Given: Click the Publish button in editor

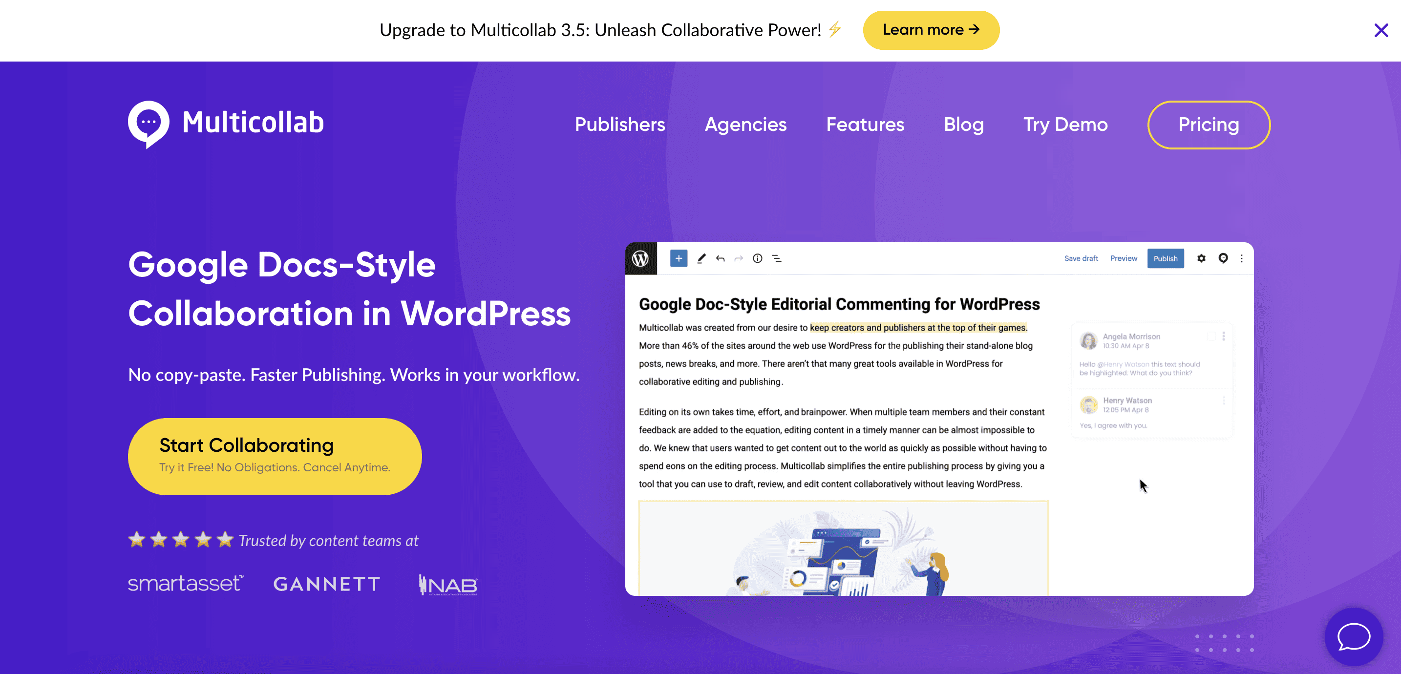Looking at the screenshot, I should [1164, 259].
